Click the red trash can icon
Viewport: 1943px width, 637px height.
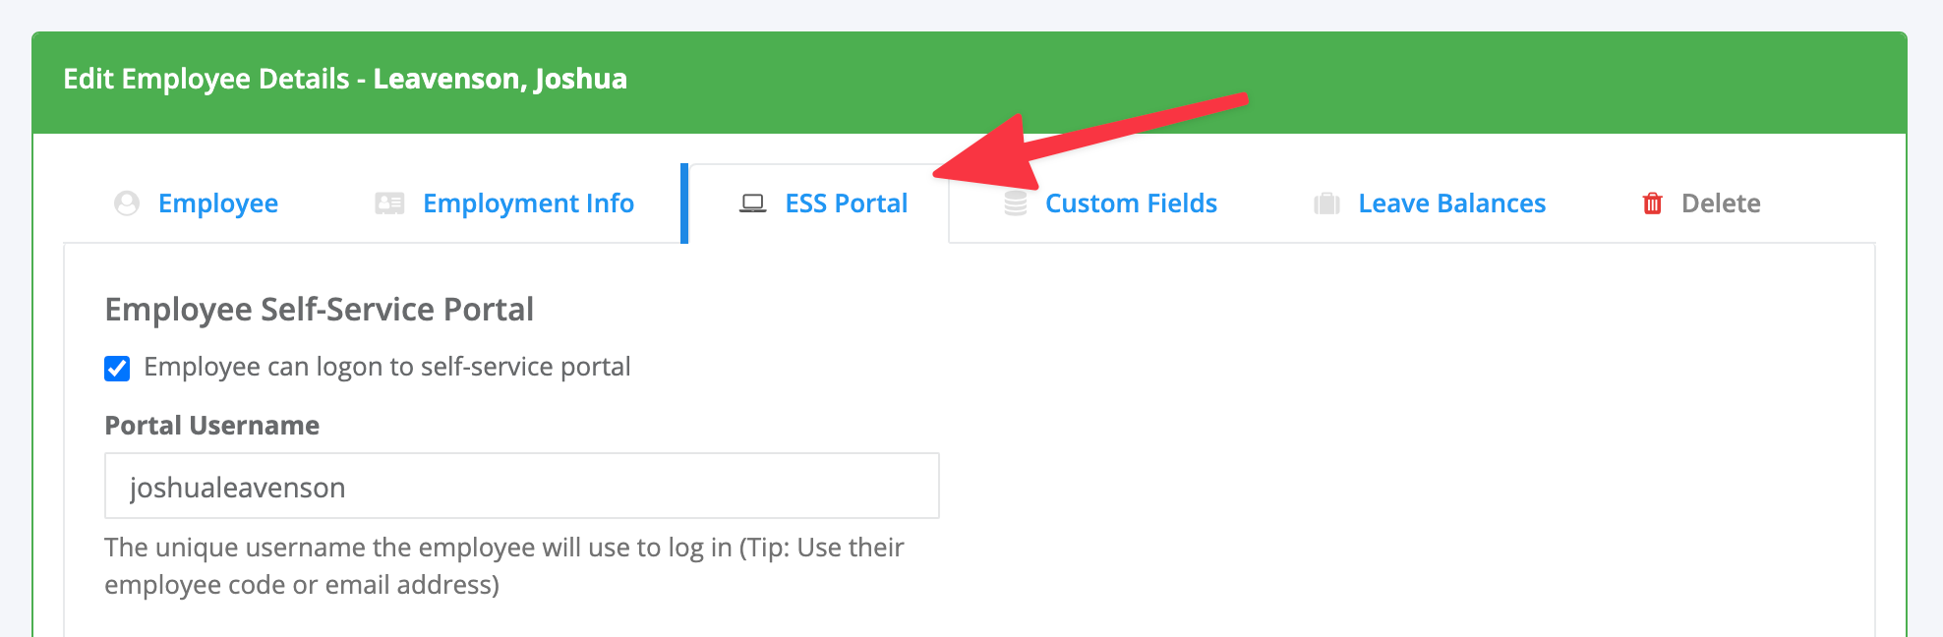1653,203
